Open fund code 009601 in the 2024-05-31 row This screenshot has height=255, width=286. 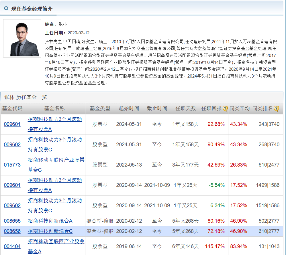pyautogui.click(x=12, y=124)
